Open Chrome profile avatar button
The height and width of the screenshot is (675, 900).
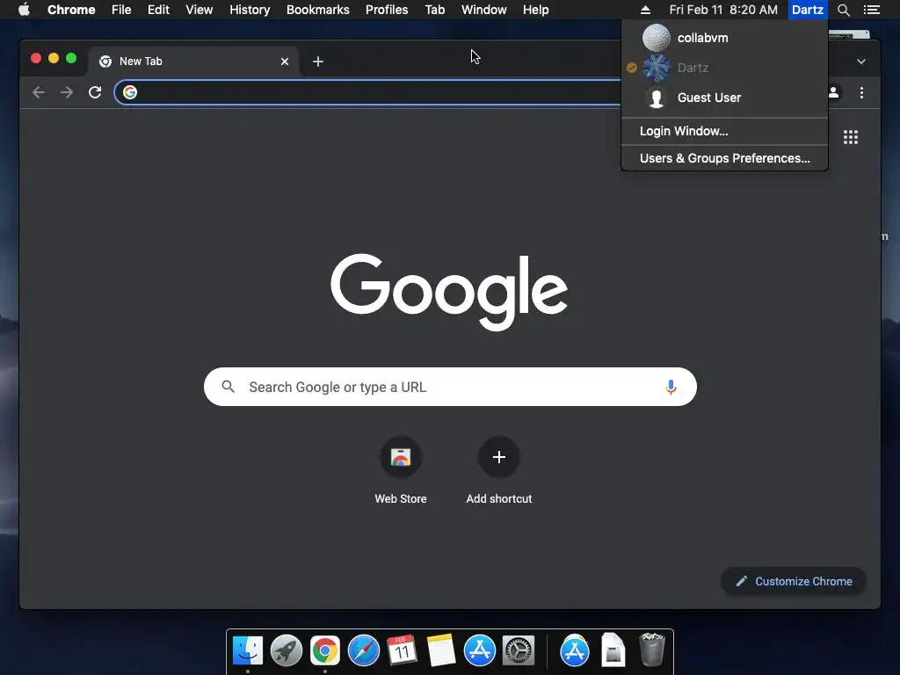tap(834, 92)
